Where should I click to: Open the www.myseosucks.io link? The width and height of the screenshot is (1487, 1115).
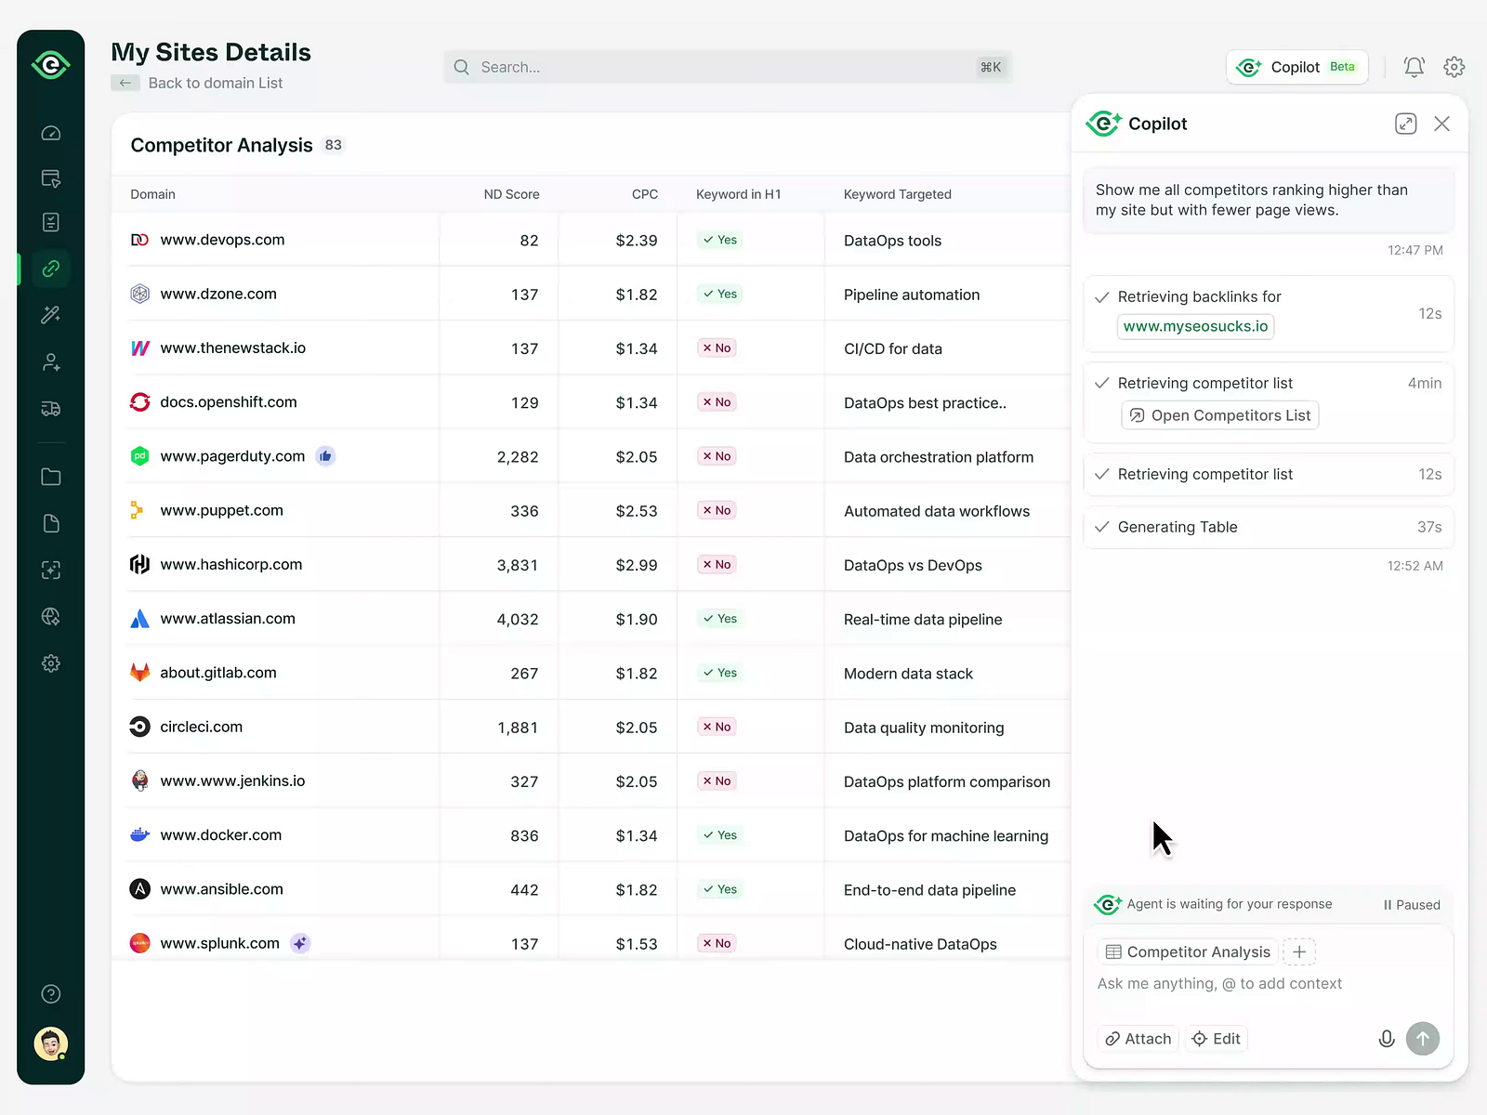click(x=1195, y=326)
